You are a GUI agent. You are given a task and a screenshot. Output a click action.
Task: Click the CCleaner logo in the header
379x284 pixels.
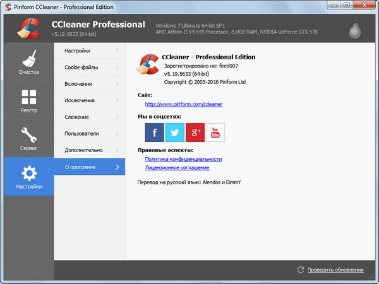click(x=25, y=29)
